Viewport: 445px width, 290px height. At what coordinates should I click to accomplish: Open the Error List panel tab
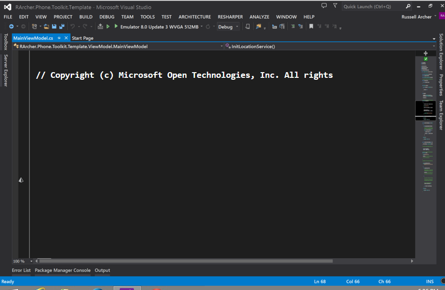tap(21, 270)
